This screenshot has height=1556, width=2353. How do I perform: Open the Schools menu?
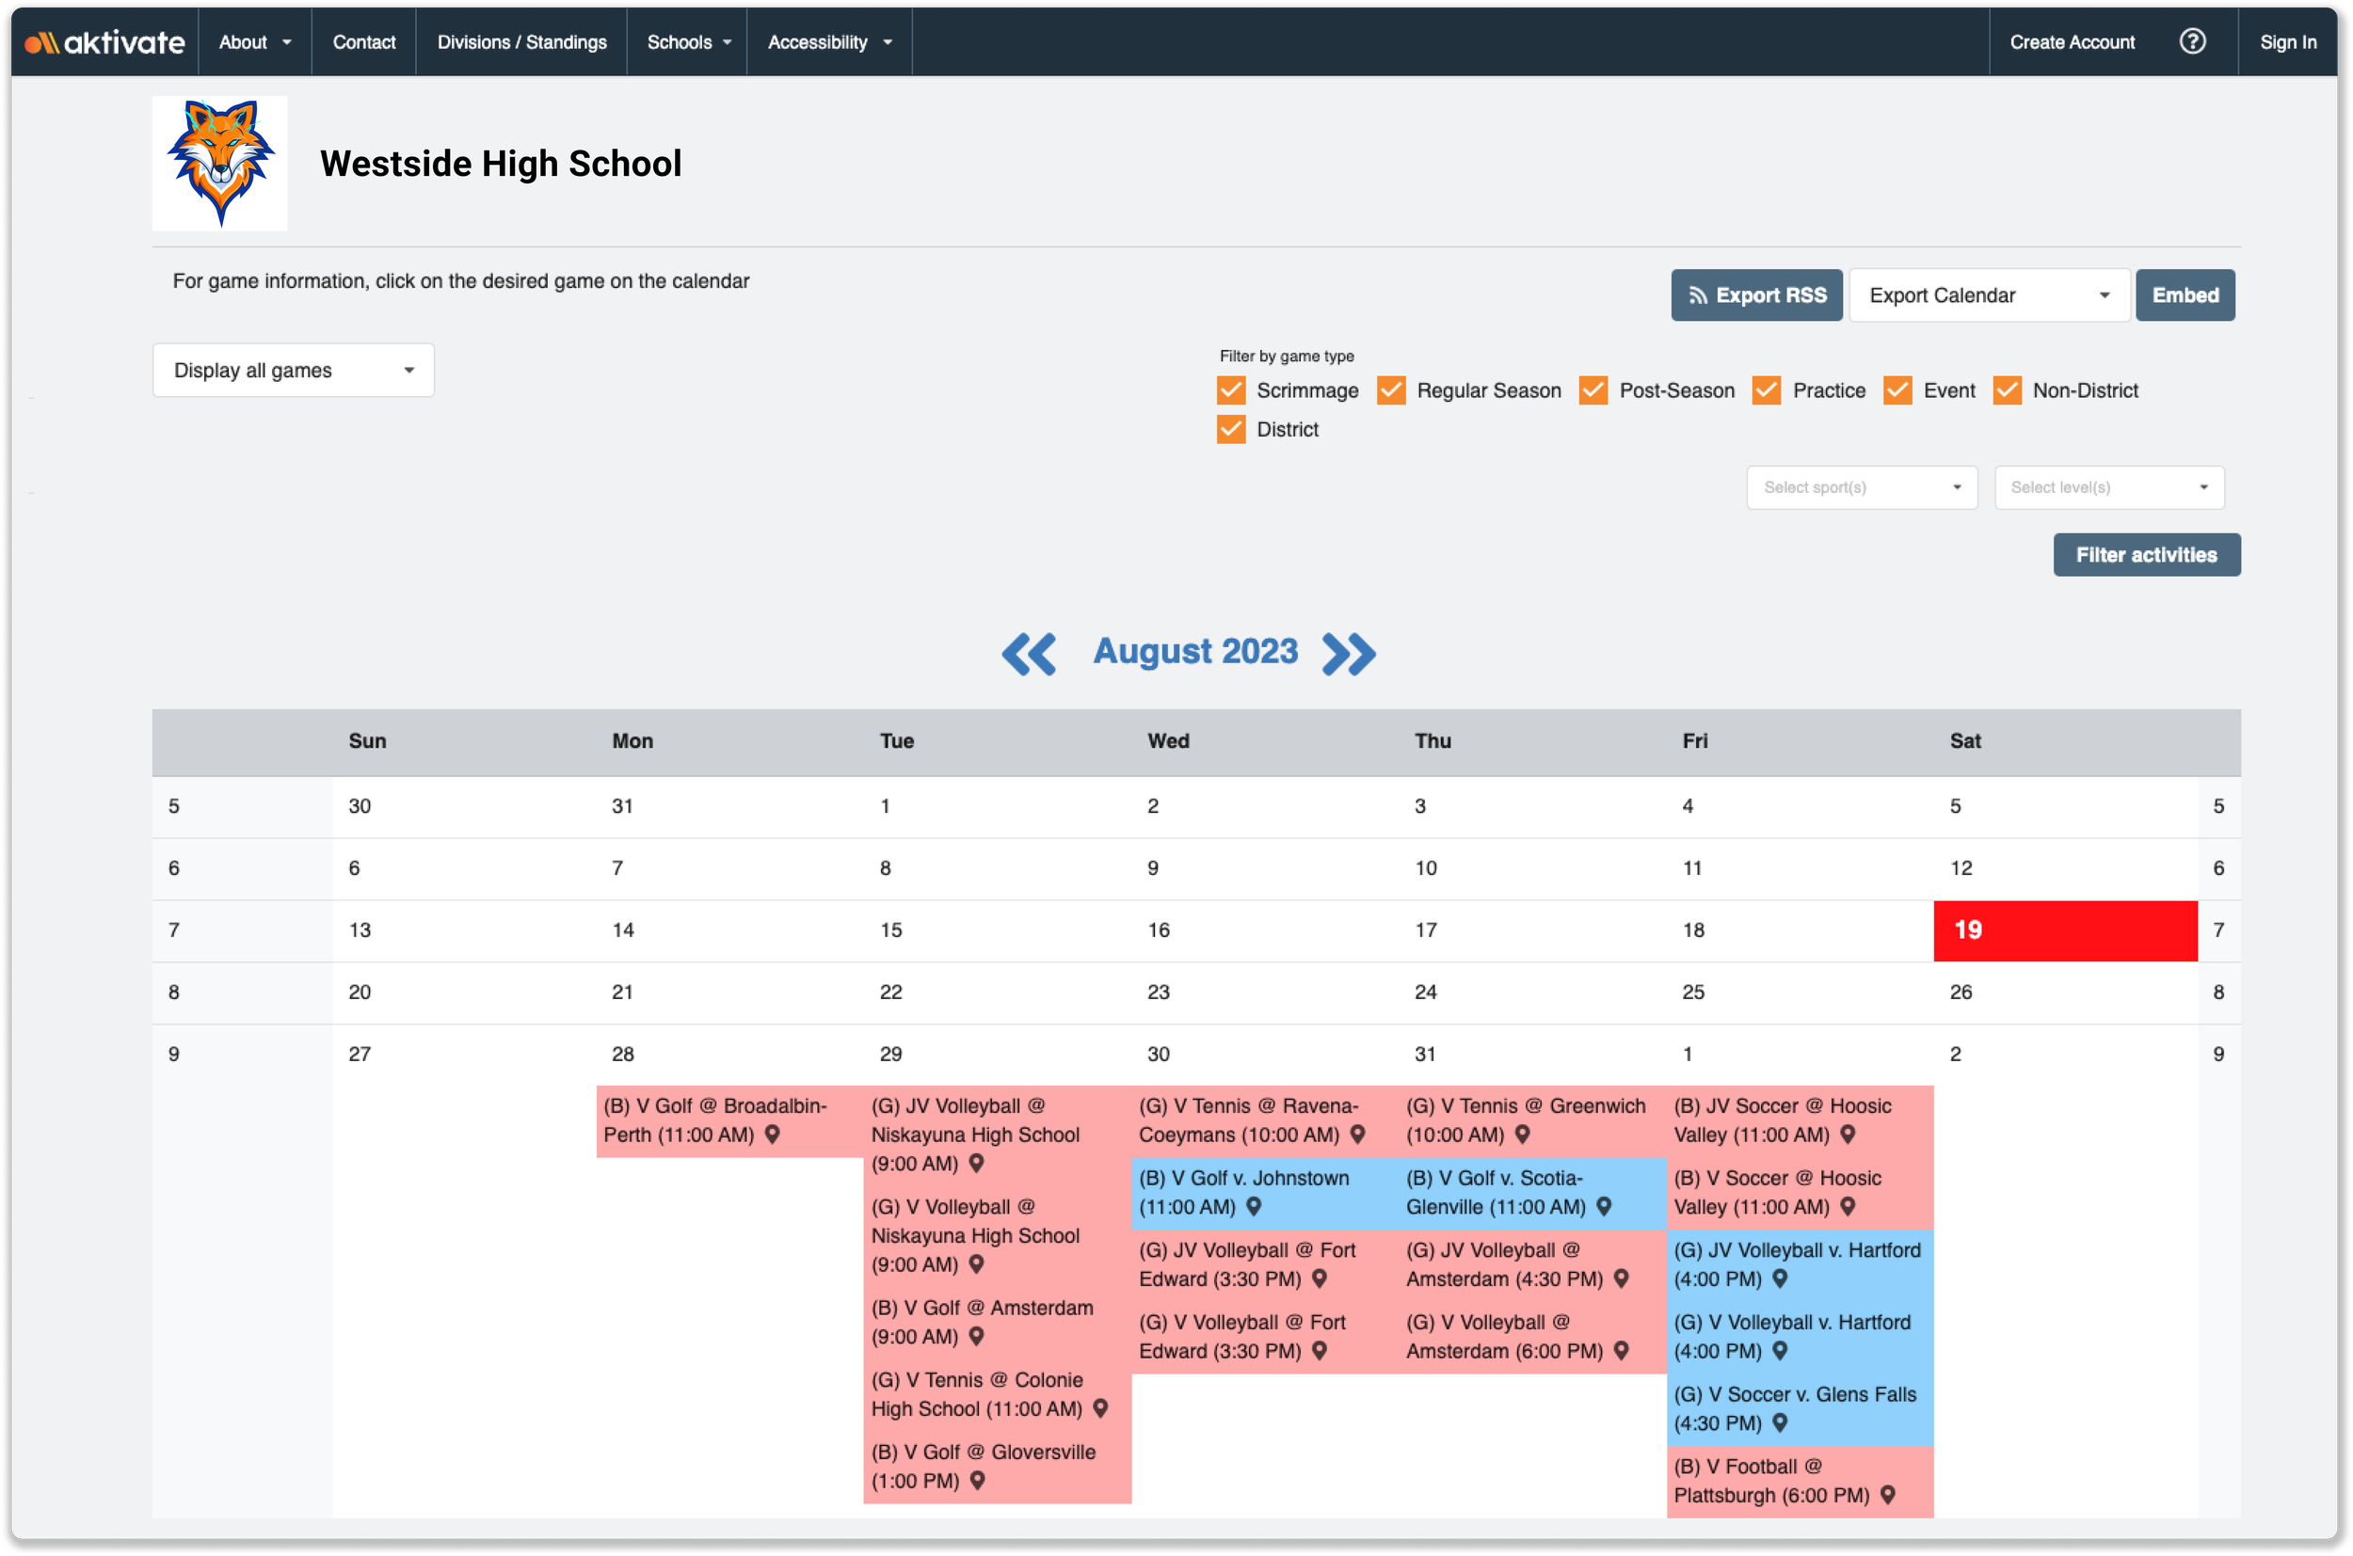point(688,41)
